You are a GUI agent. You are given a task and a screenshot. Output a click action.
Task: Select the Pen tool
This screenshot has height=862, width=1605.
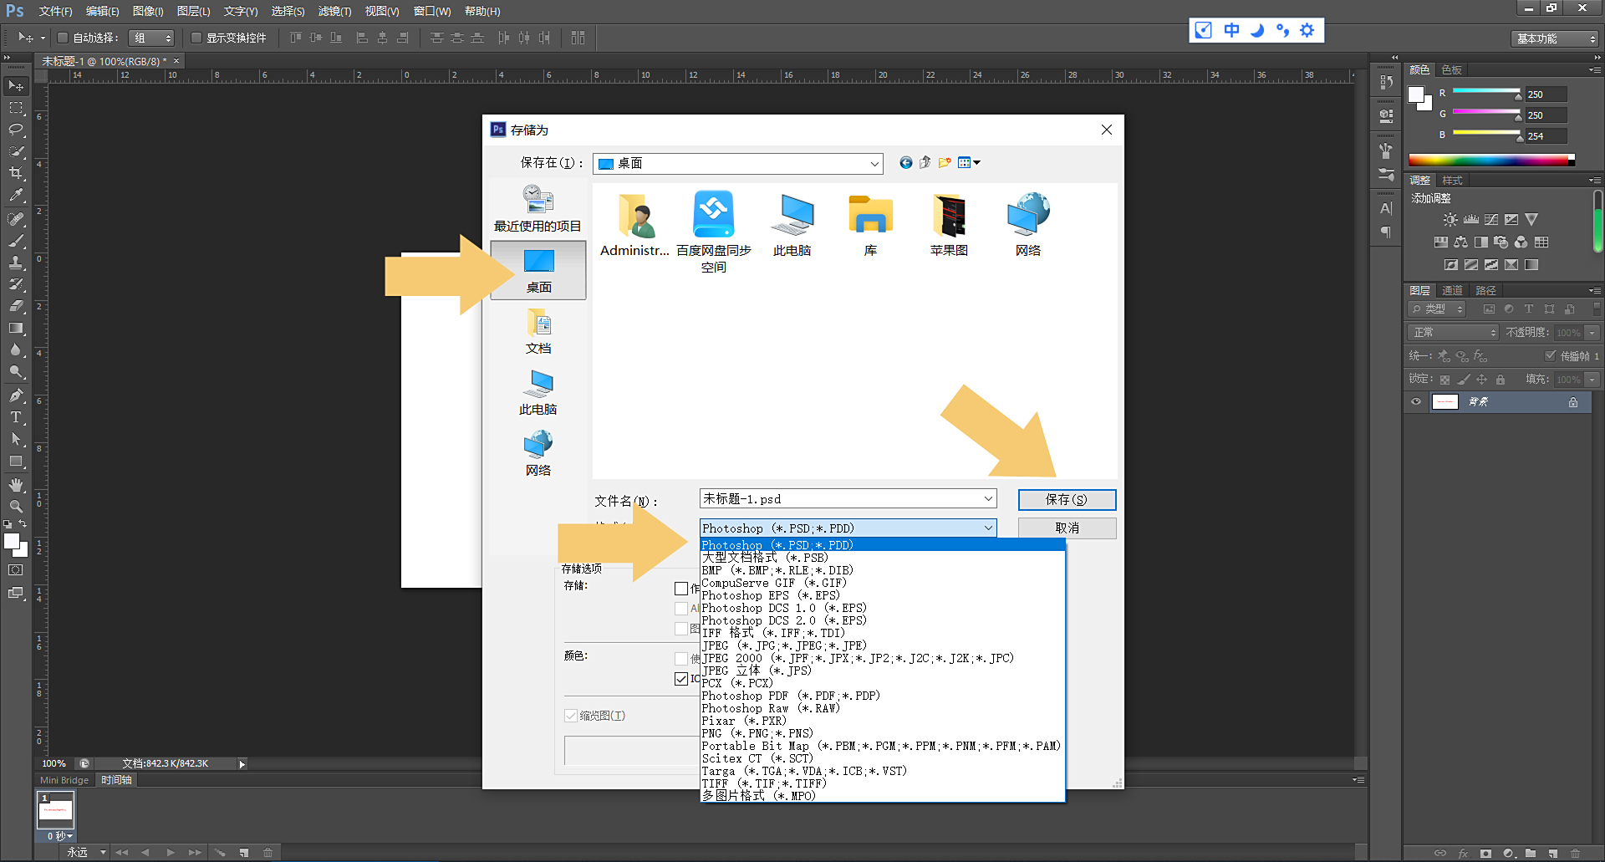(16, 395)
